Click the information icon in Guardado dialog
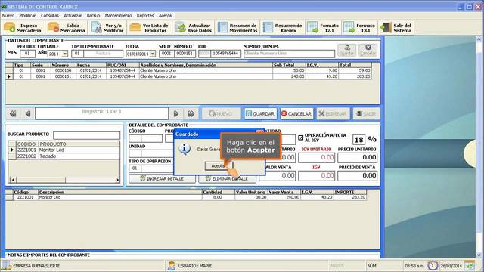The image size is (484, 272). pos(185,150)
